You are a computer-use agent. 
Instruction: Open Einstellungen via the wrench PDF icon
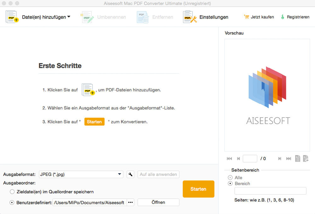(190, 17)
